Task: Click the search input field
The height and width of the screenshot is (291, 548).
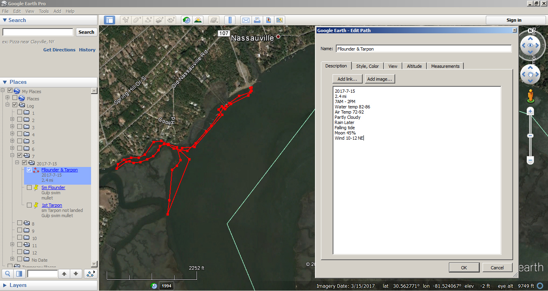Action: click(38, 32)
